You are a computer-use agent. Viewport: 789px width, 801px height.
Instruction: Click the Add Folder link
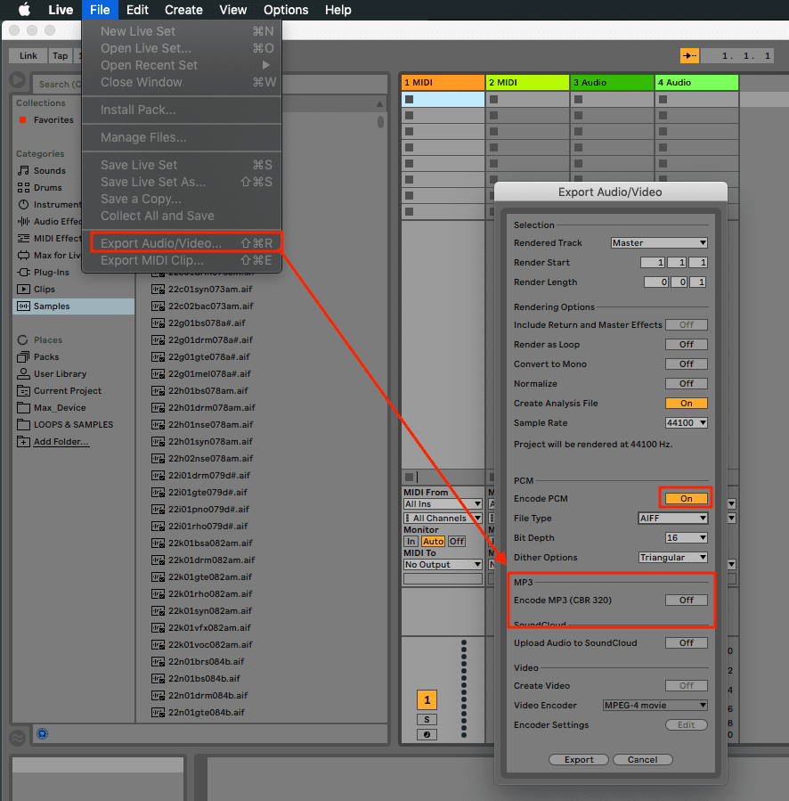pos(61,441)
